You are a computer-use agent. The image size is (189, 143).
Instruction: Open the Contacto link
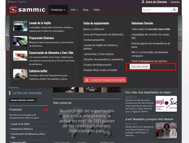175,2
